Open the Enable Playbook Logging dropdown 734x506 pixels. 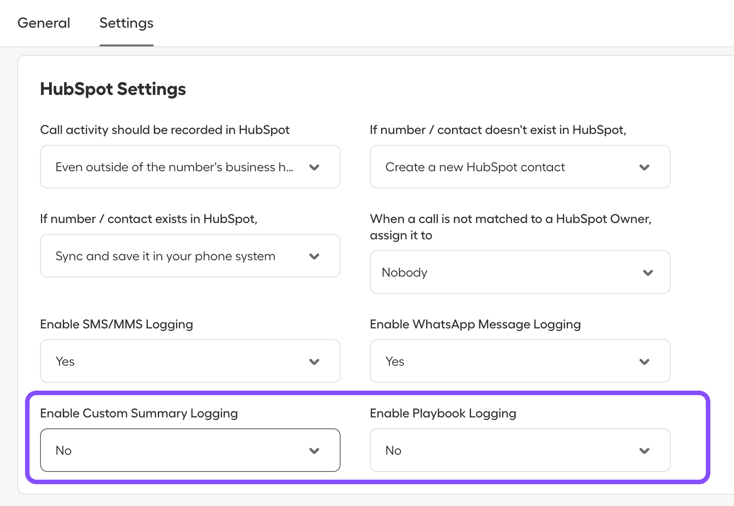point(520,450)
